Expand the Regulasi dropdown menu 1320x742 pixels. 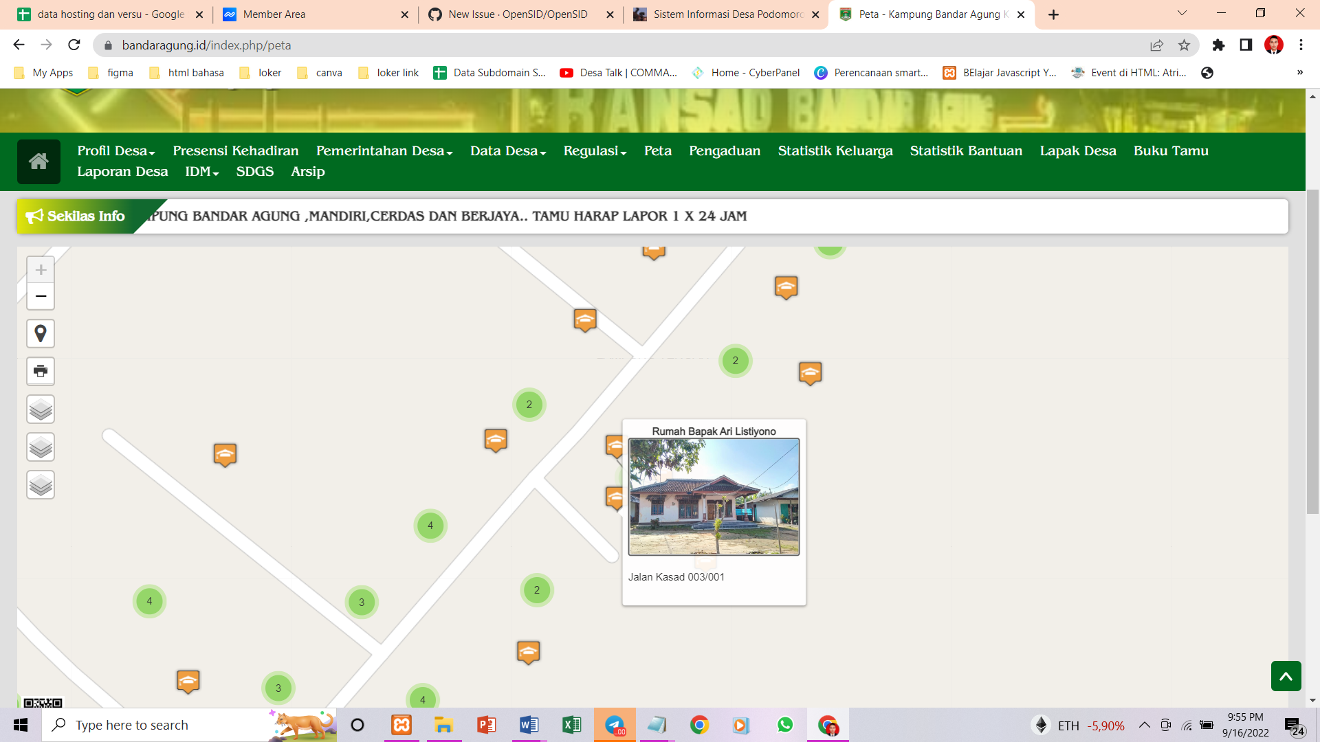coord(594,150)
